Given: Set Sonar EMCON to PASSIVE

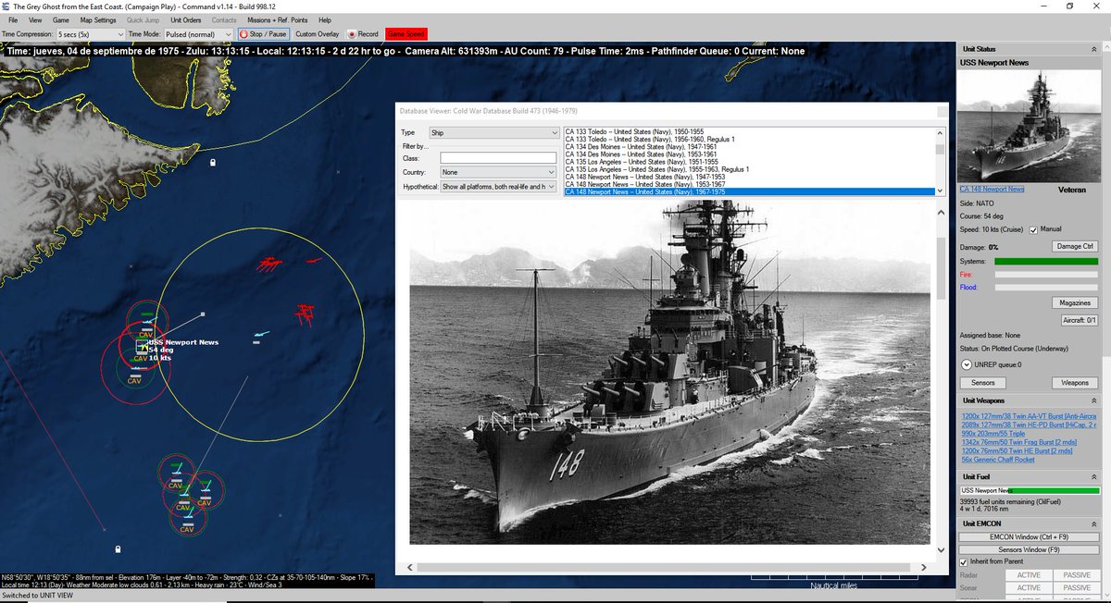Looking at the screenshot, I should 1076,587.
